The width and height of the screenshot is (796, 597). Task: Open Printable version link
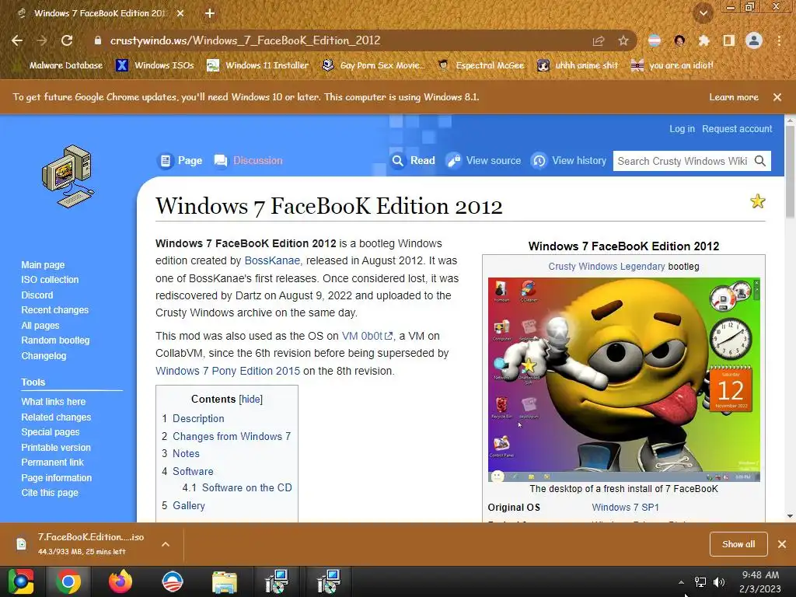(x=56, y=447)
